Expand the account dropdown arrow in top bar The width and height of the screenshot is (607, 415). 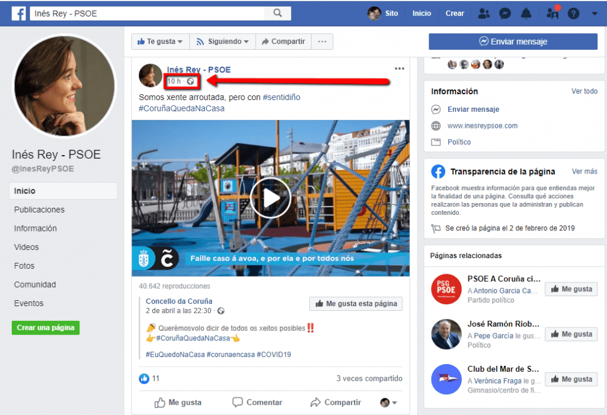[595, 14]
